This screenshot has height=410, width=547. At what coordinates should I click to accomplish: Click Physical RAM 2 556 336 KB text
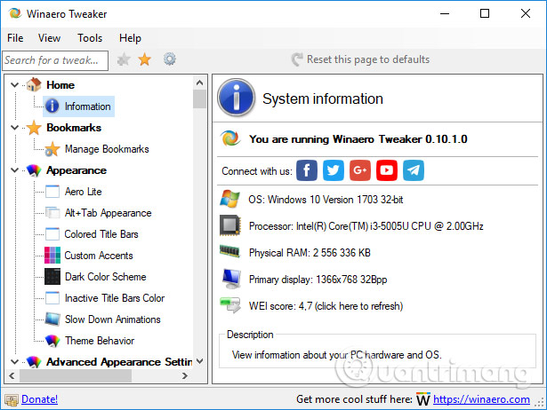[x=310, y=253]
